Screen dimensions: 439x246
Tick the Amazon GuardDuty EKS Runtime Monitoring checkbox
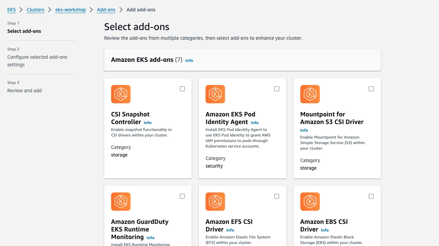(x=182, y=196)
